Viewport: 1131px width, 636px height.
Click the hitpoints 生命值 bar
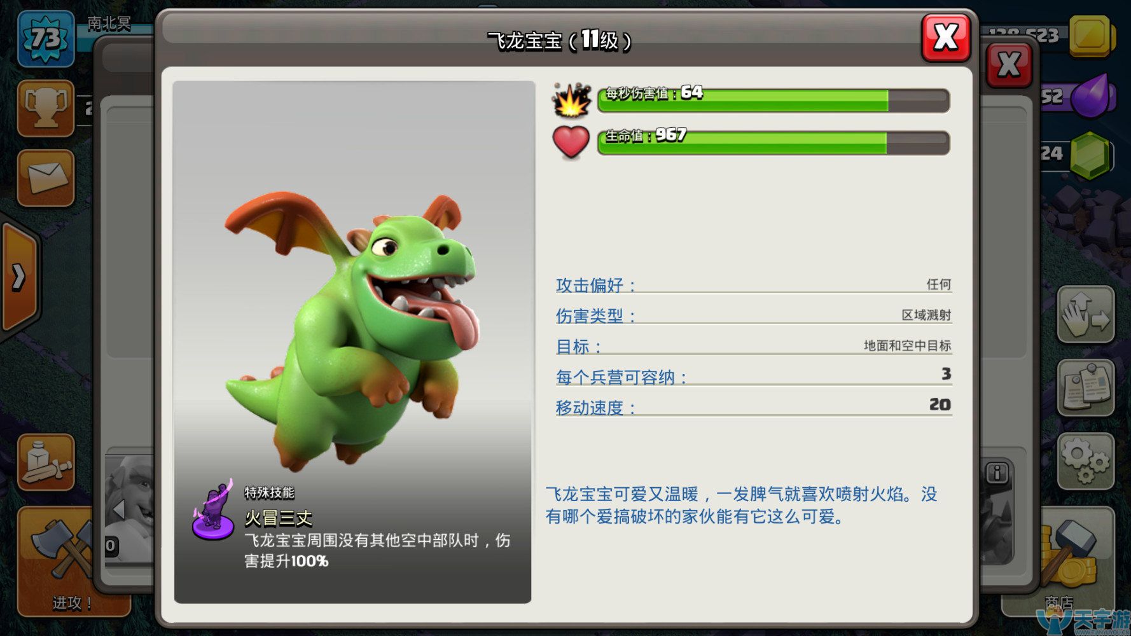click(774, 142)
